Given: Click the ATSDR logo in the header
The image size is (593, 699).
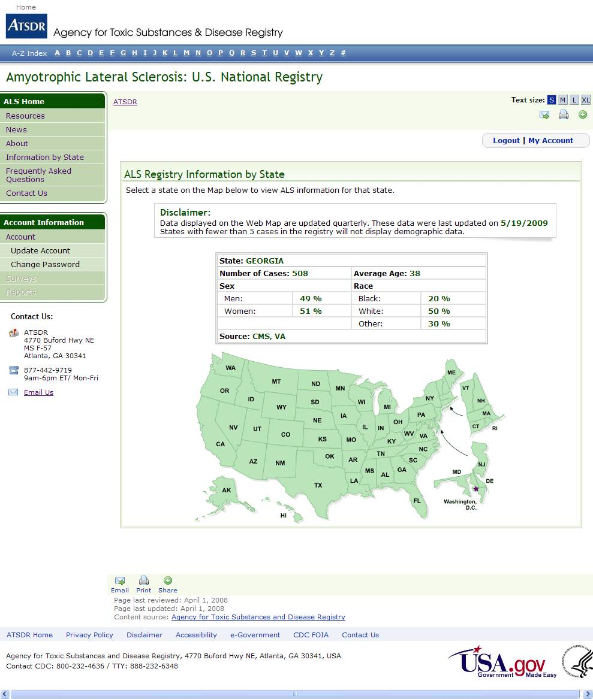Looking at the screenshot, I should tap(26, 26).
